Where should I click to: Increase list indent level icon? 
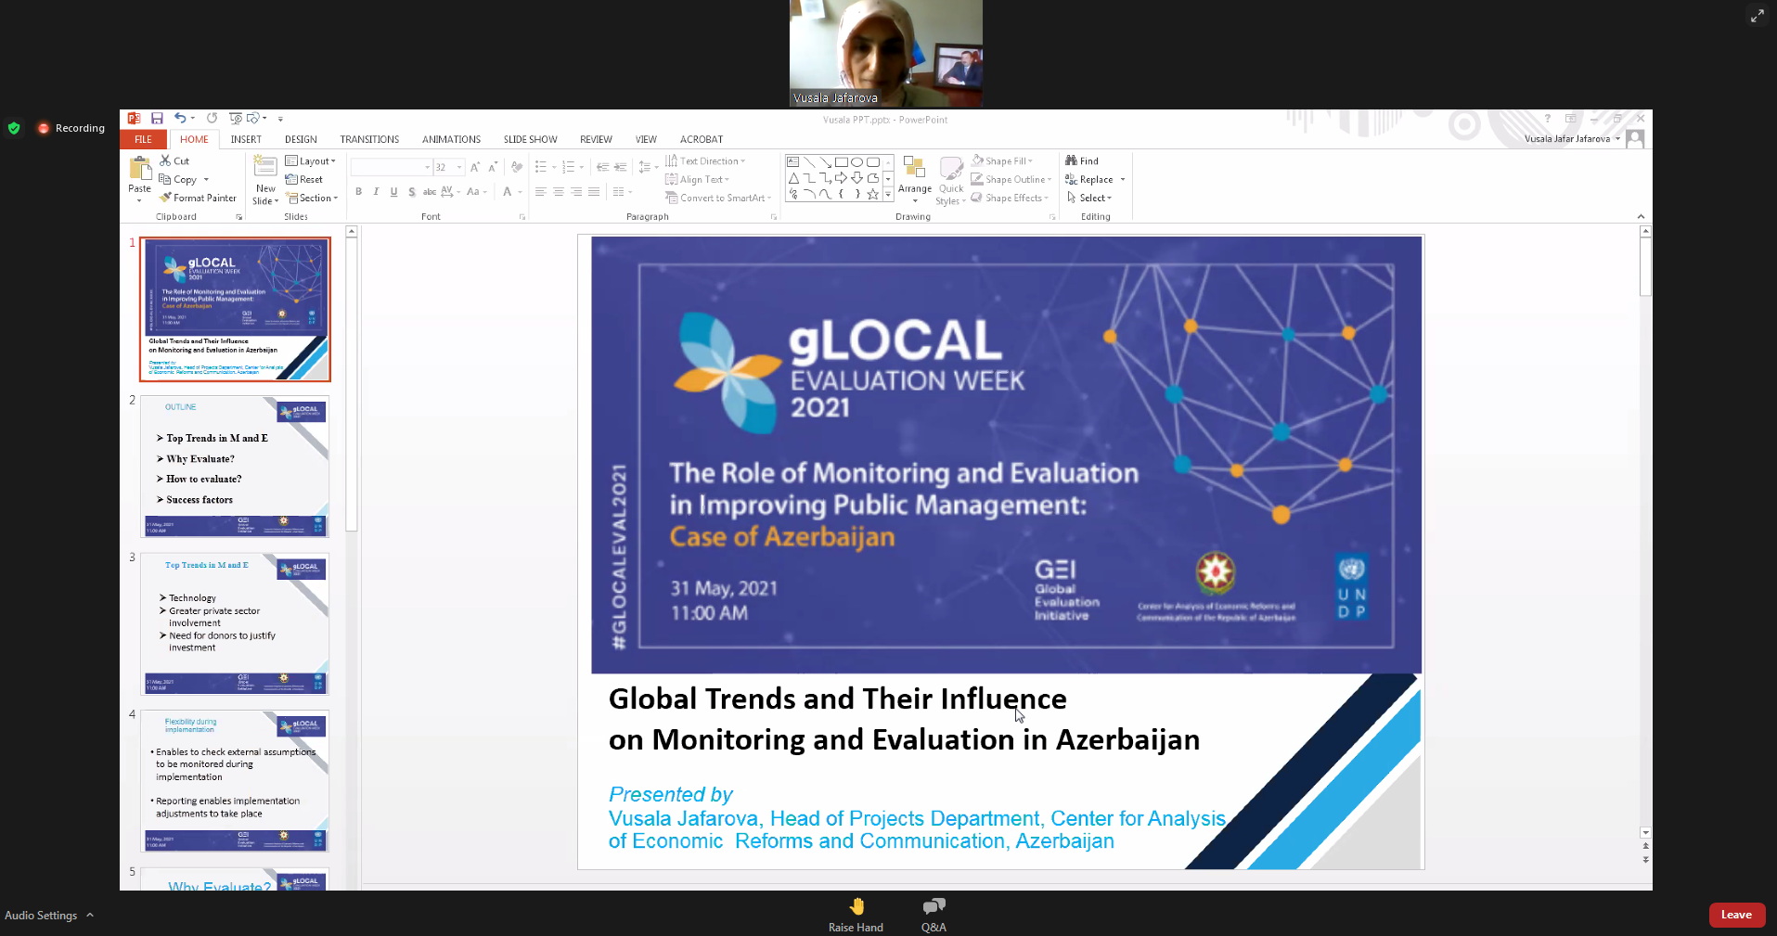[x=621, y=167]
